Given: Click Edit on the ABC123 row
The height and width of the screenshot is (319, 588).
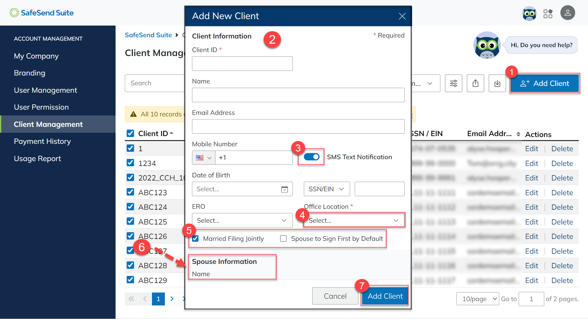Looking at the screenshot, I should tap(532, 192).
